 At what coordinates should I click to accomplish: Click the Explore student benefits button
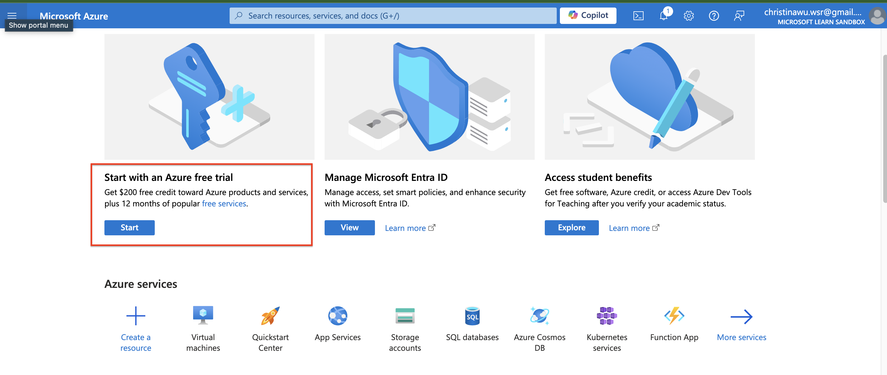572,228
